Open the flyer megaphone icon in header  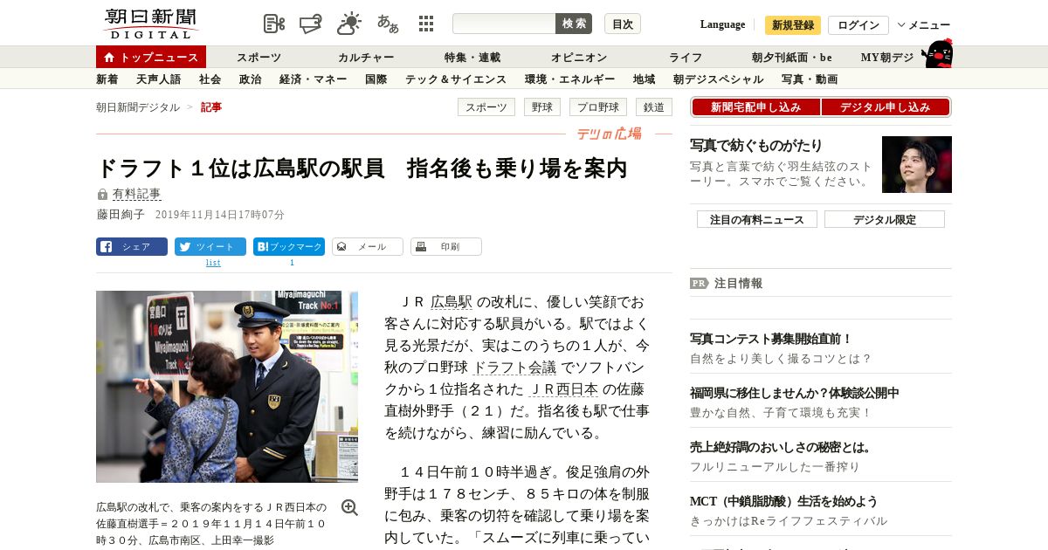(x=312, y=24)
